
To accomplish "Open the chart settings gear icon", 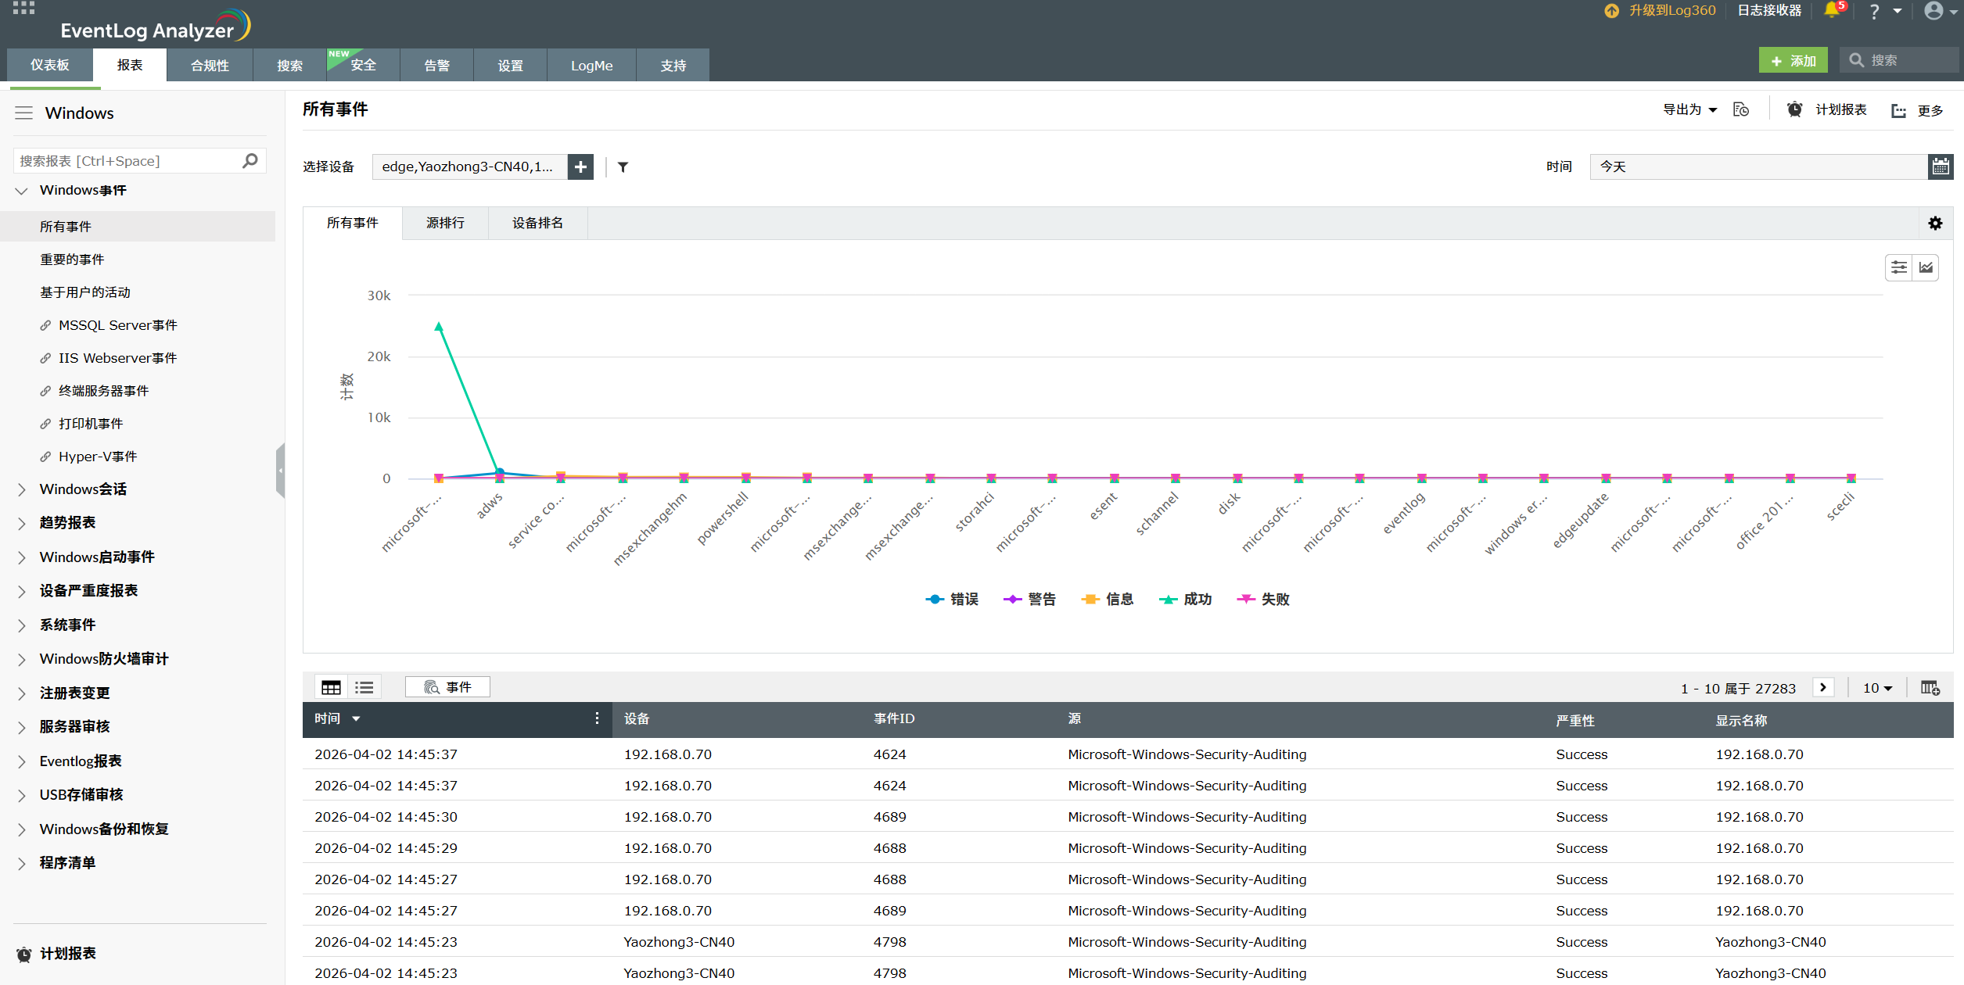I will point(1935,224).
